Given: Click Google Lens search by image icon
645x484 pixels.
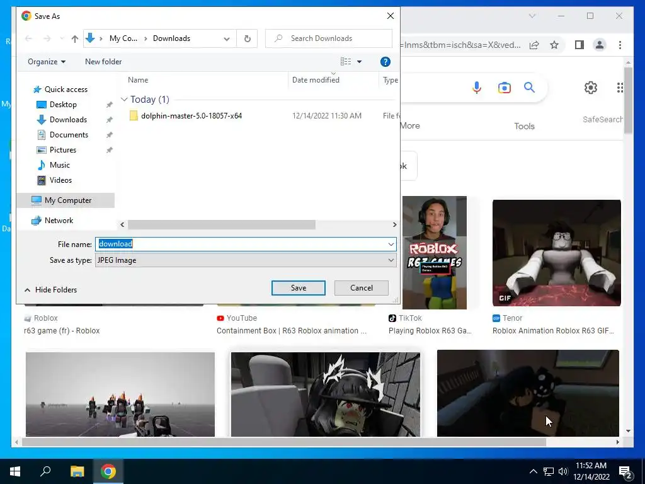Looking at the screenshot, I should tap(505, 88).
